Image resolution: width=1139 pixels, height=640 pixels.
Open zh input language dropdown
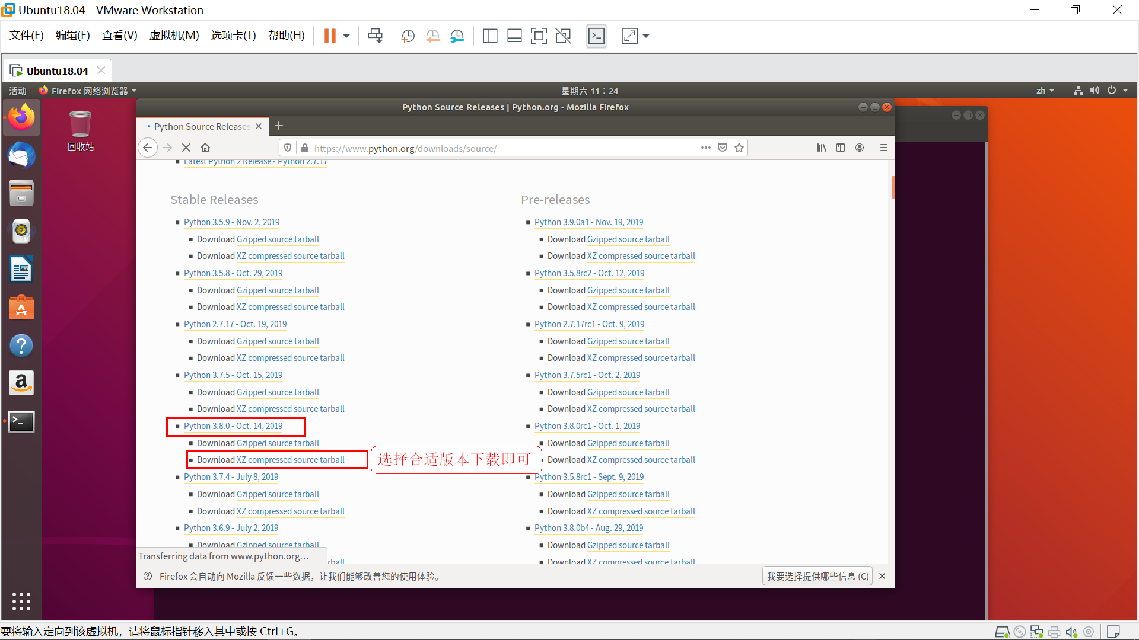tap(1045, 91)
